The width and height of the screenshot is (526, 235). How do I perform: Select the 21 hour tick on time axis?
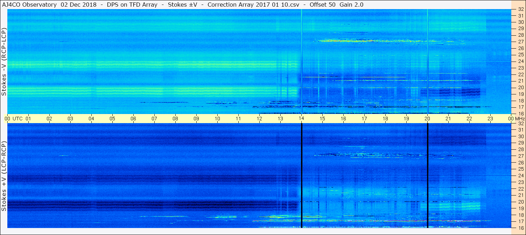(x=448, y=119)
